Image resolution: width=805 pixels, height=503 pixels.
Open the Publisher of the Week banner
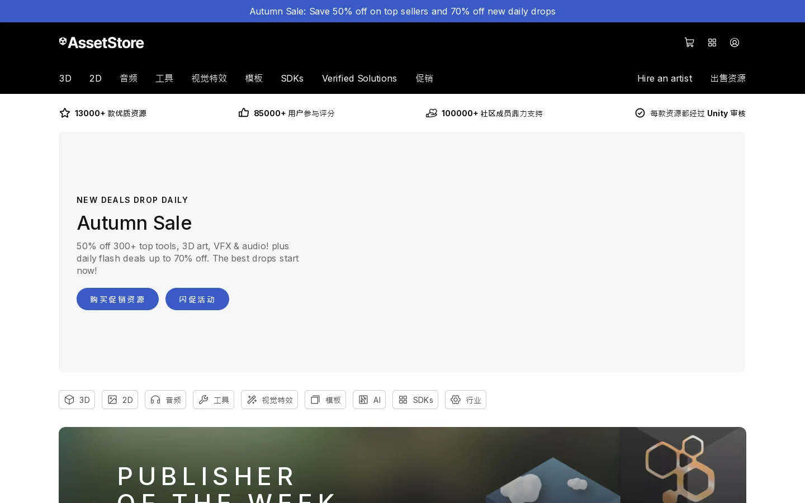click(x=402, y=465)
